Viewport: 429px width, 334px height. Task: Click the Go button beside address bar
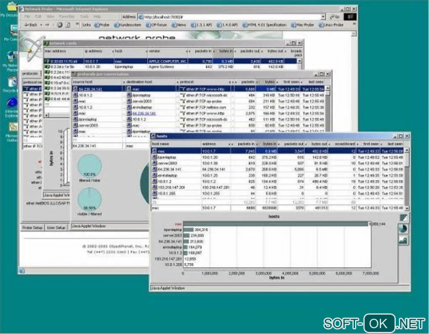click(x=334, y=17)
